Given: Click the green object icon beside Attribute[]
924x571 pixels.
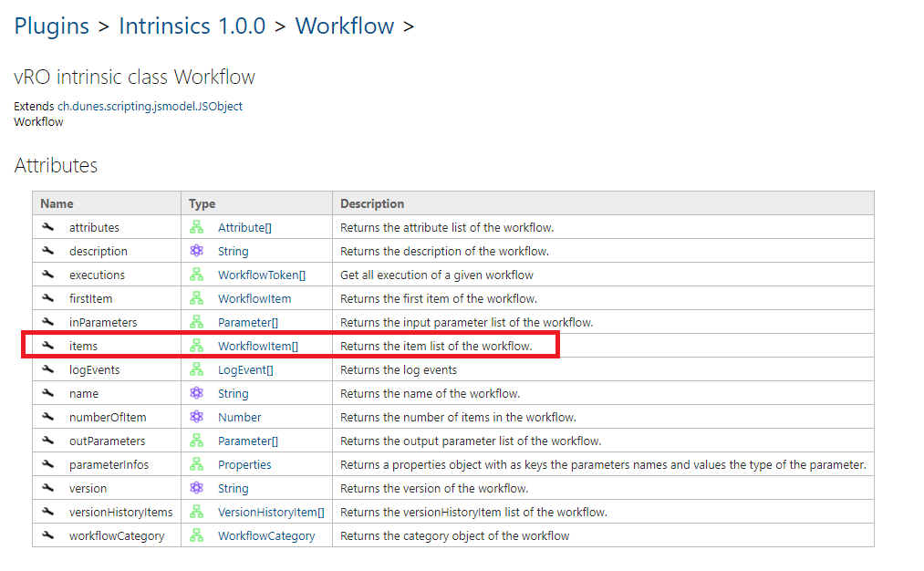Looking at the screenshot, I should (x=196, y=227).
